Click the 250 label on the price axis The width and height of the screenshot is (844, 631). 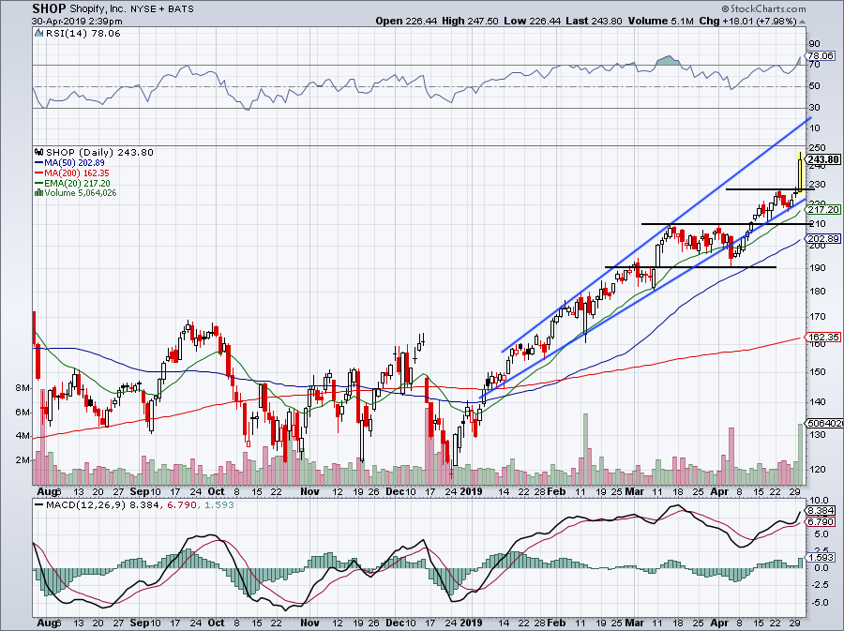[817, 147]
